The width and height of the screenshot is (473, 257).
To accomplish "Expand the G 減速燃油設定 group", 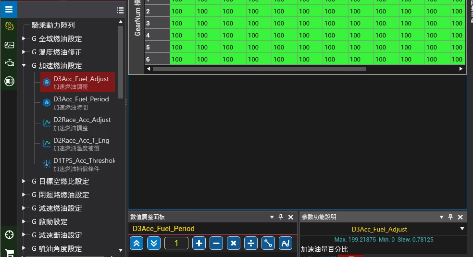I will 24,208.
